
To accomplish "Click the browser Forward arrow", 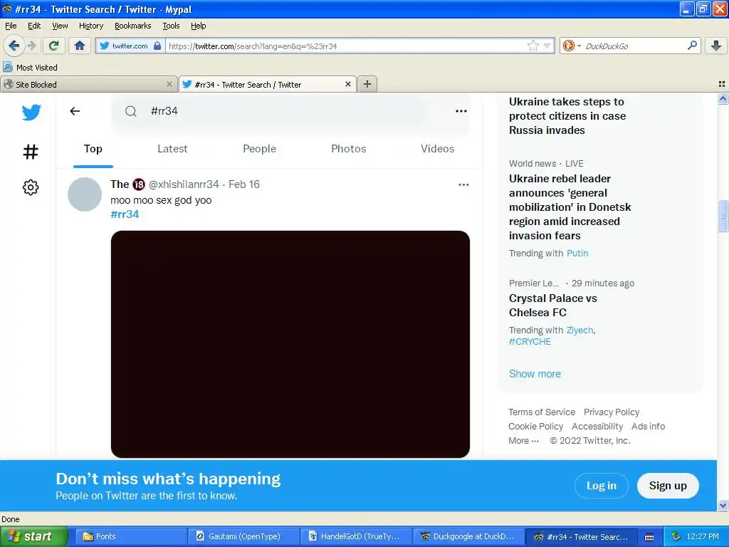I will click(31, 46).
